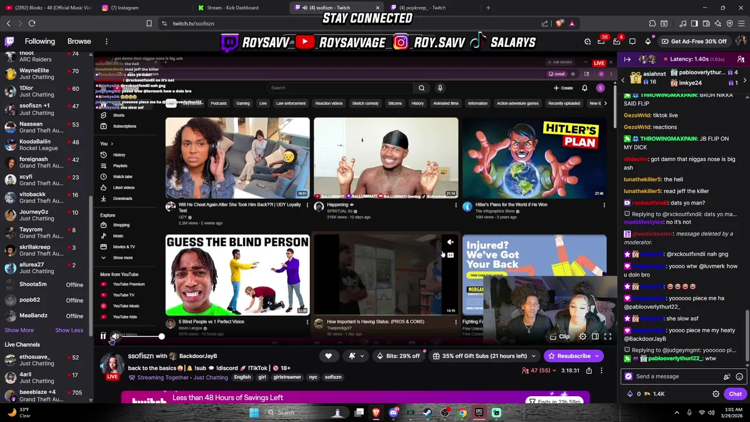Expand the viewer count 47 (55) dropdown
Image resolution: width=750 pixels, height=422 pixels.
[x=538, y=370]
